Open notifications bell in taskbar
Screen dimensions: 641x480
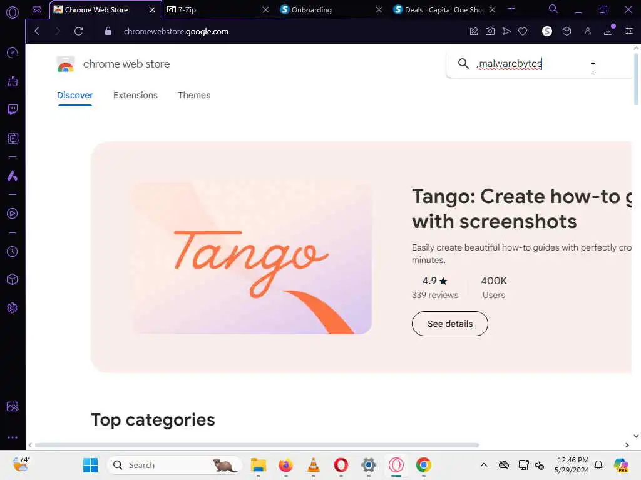pyautogui.click(x=598, y=465)
